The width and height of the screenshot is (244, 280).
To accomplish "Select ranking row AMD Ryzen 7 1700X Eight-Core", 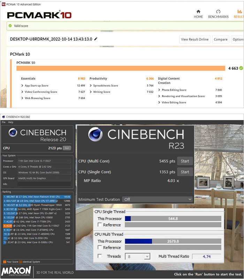I will point(37,209).
